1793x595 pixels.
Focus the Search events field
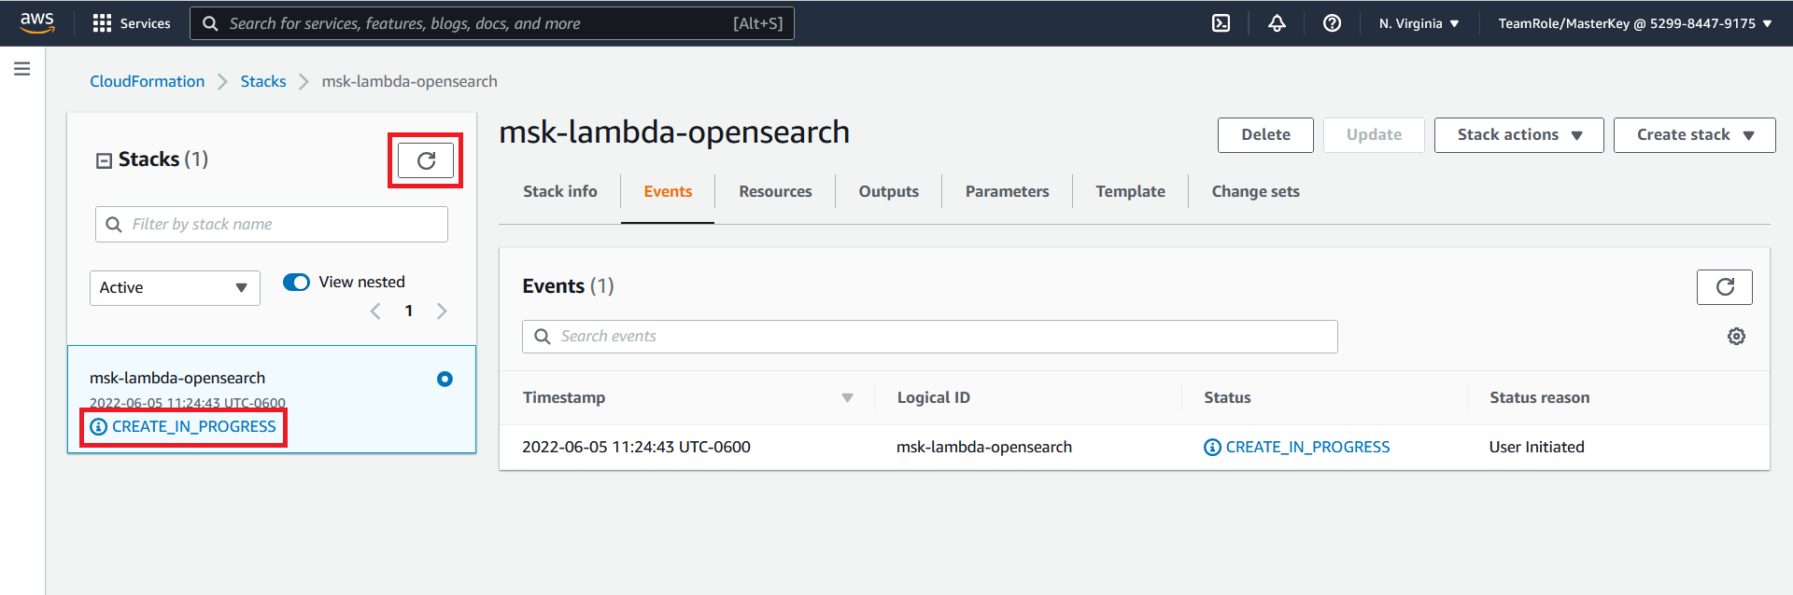[x=930, y=337]
